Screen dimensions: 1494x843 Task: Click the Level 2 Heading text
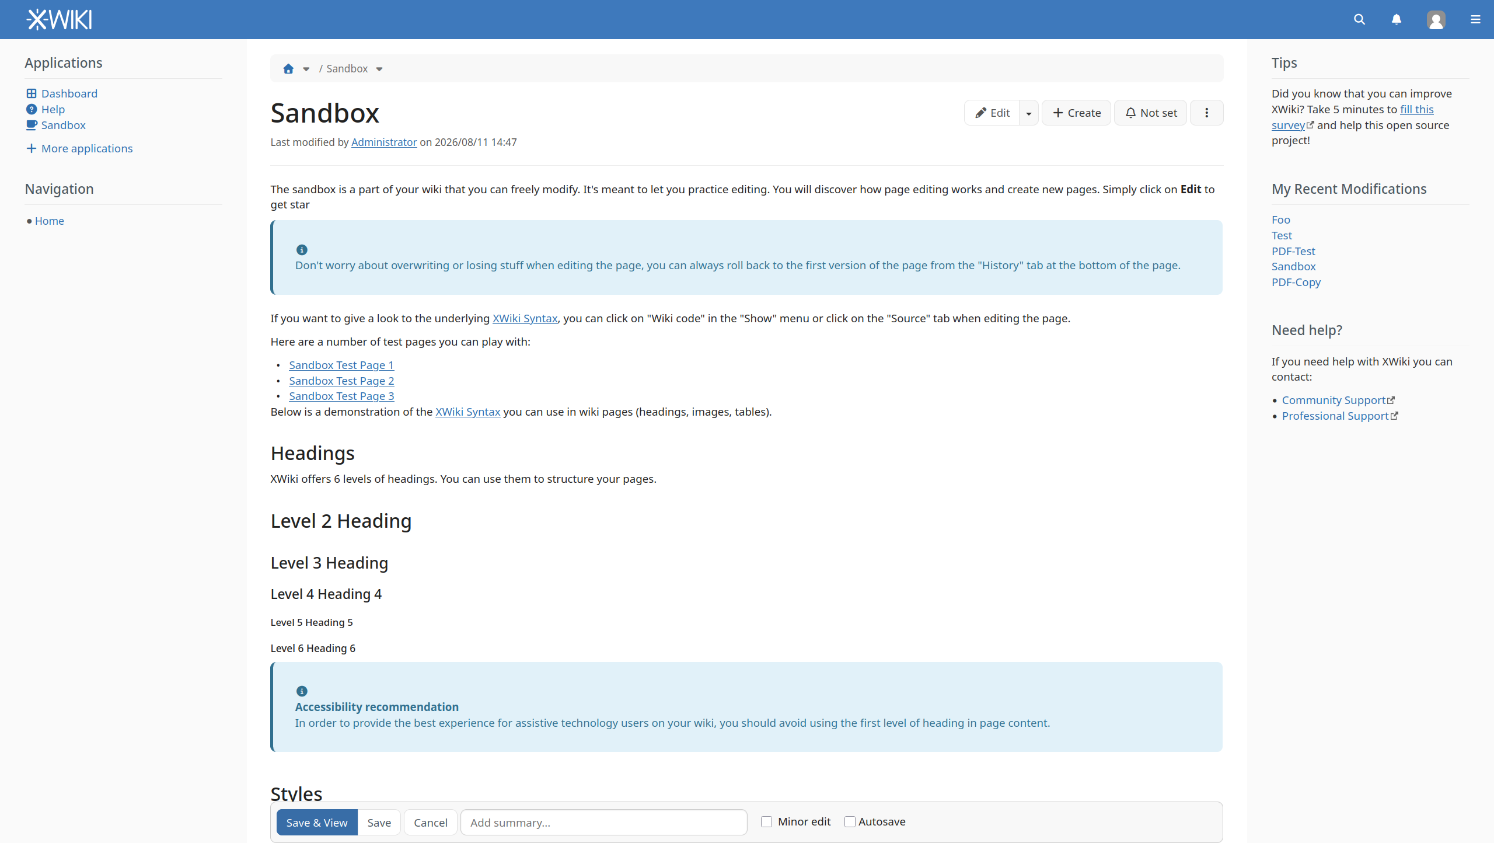pos(341,521)
